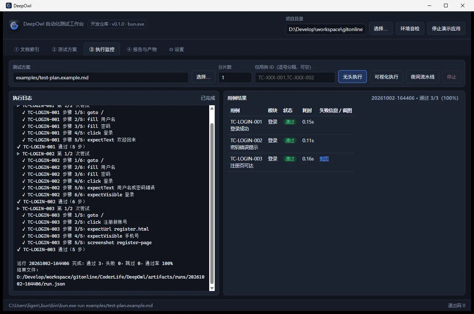Open the 设置 tab
This screenshot has width=474, height=314.
point(176,49)
